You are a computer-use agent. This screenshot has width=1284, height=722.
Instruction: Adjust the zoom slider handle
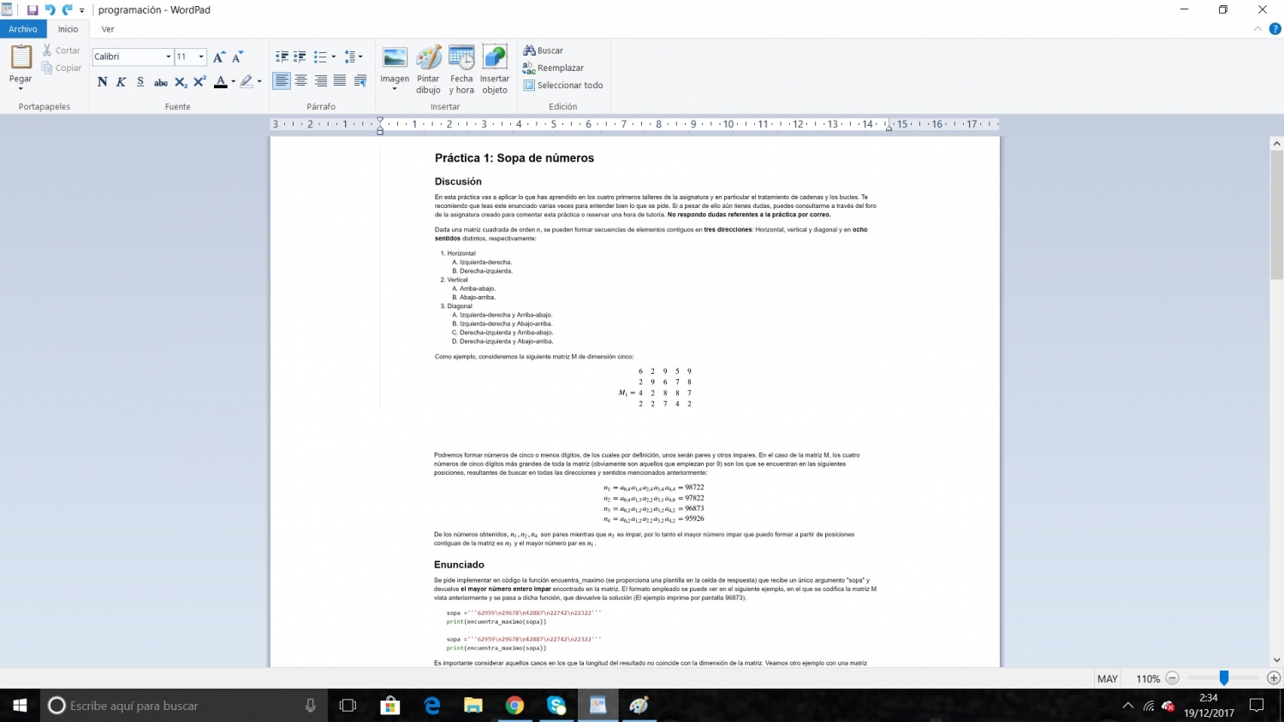pyautogui.click(x=1224, y=678)
